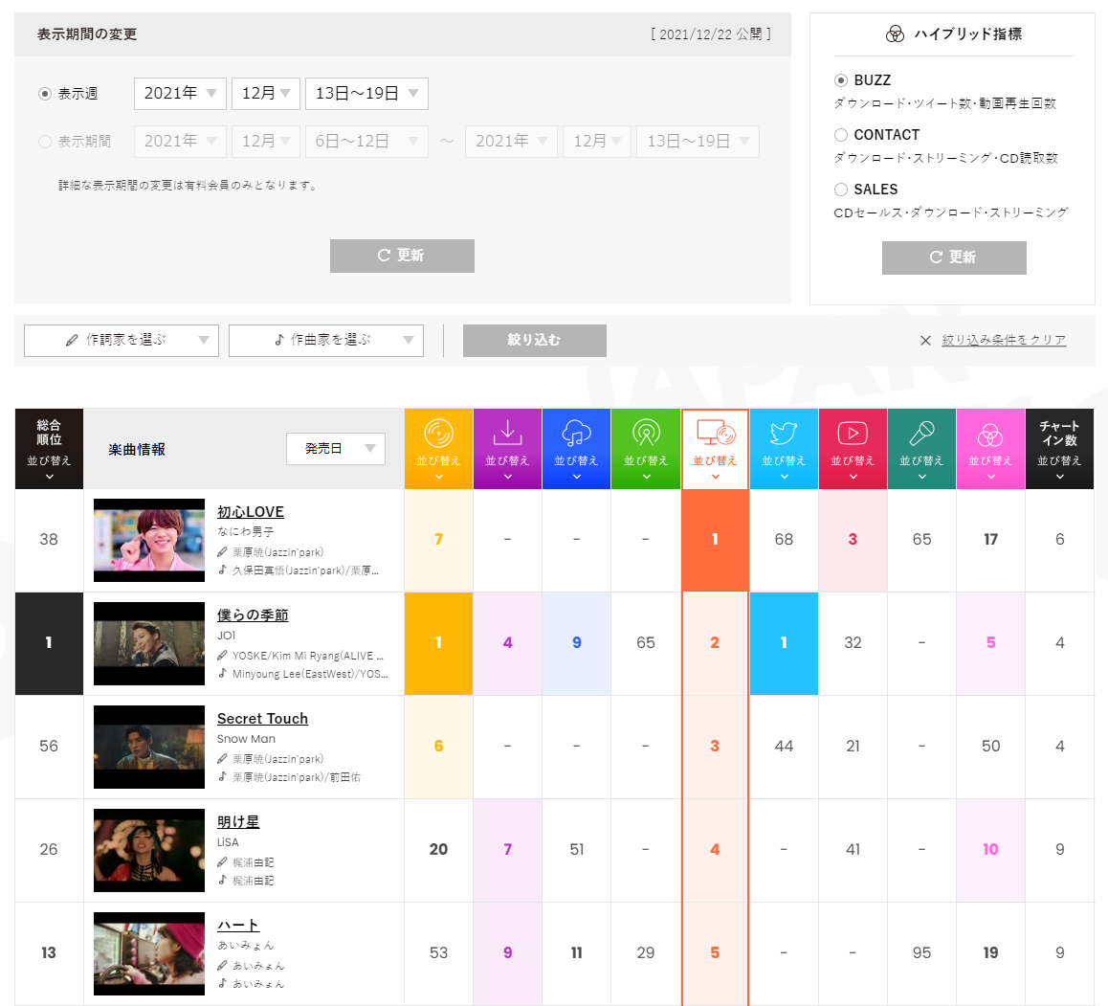Click the 楽曲情報 header label
Image resolution: width=1108 pixels, height=1006 pixels.
click(x=137, y=450)
